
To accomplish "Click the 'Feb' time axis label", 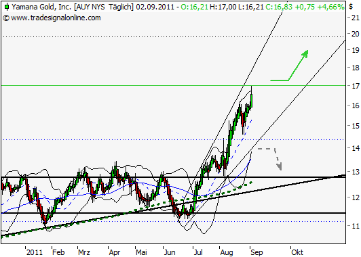I will pos(58,252).
